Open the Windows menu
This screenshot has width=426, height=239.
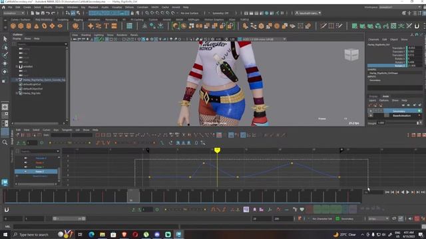point(73,7)
